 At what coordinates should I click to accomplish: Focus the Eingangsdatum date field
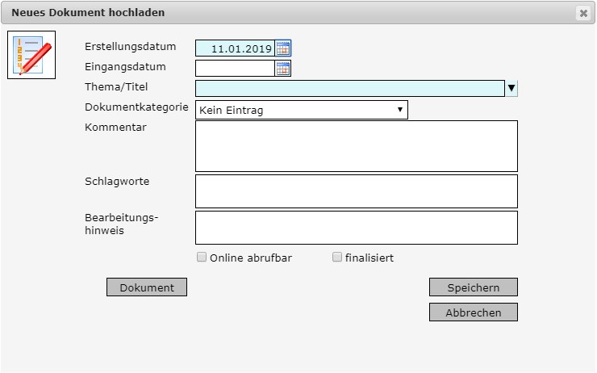[x=235, y=69]
